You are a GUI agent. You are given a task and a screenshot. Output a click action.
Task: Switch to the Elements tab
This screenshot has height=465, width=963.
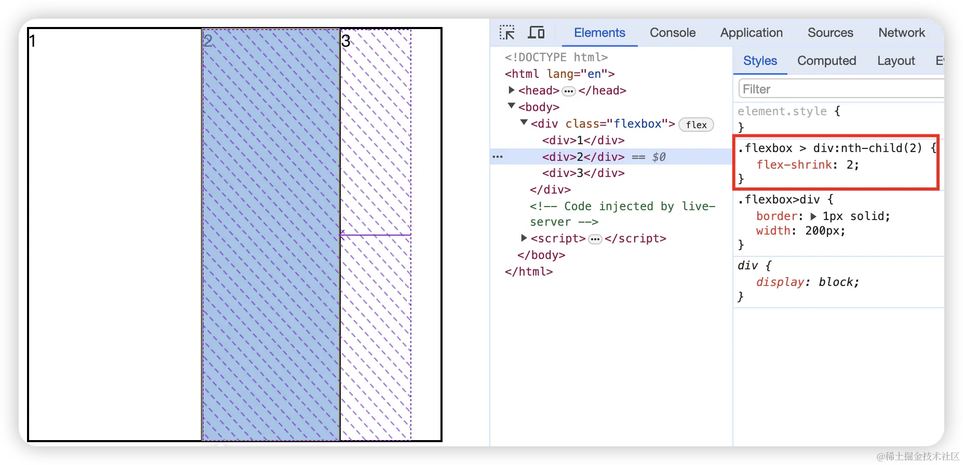[x=599, y=33]
